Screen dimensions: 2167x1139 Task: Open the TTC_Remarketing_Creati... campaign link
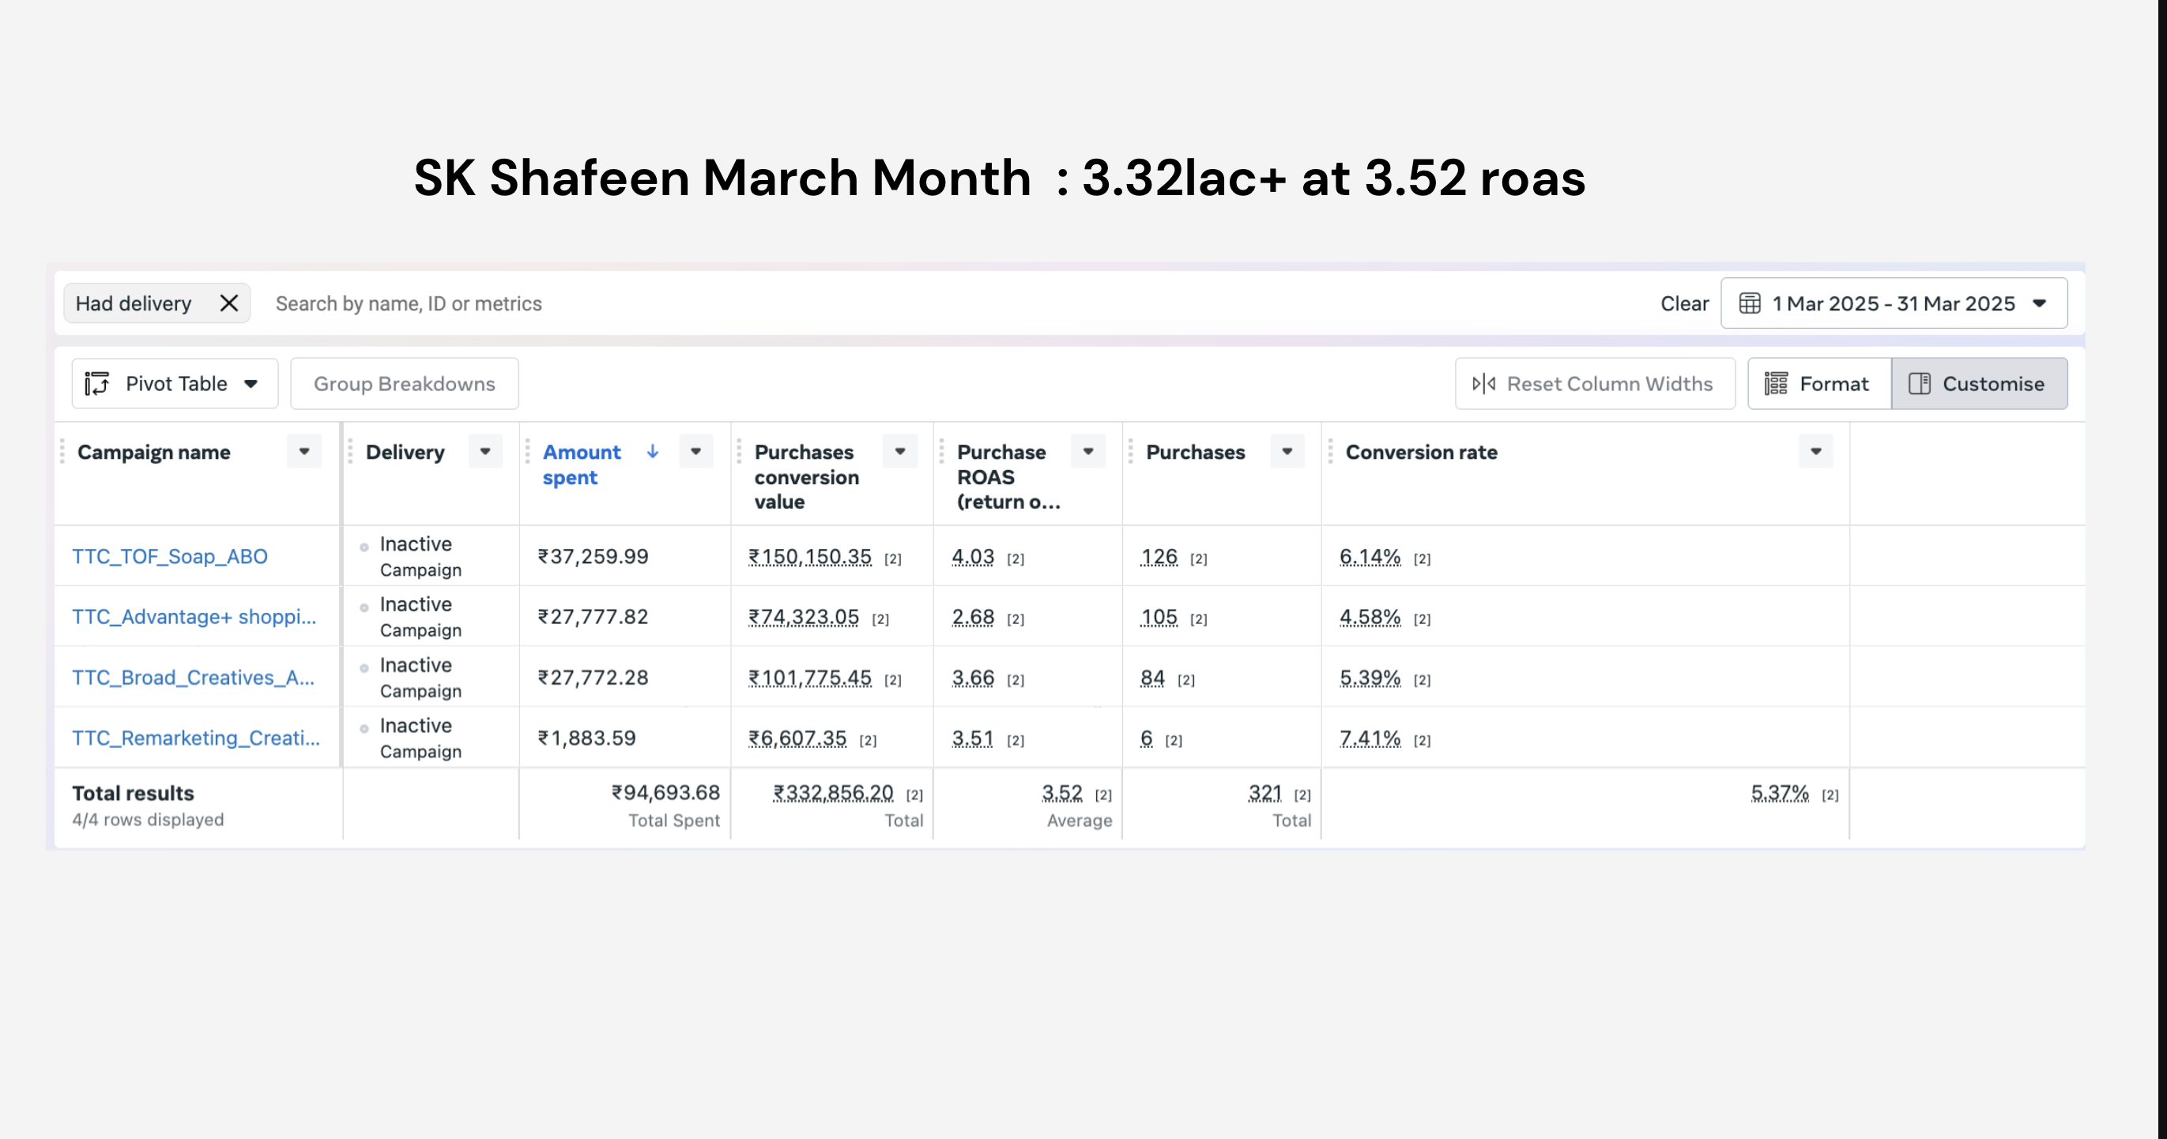point(196,738)
